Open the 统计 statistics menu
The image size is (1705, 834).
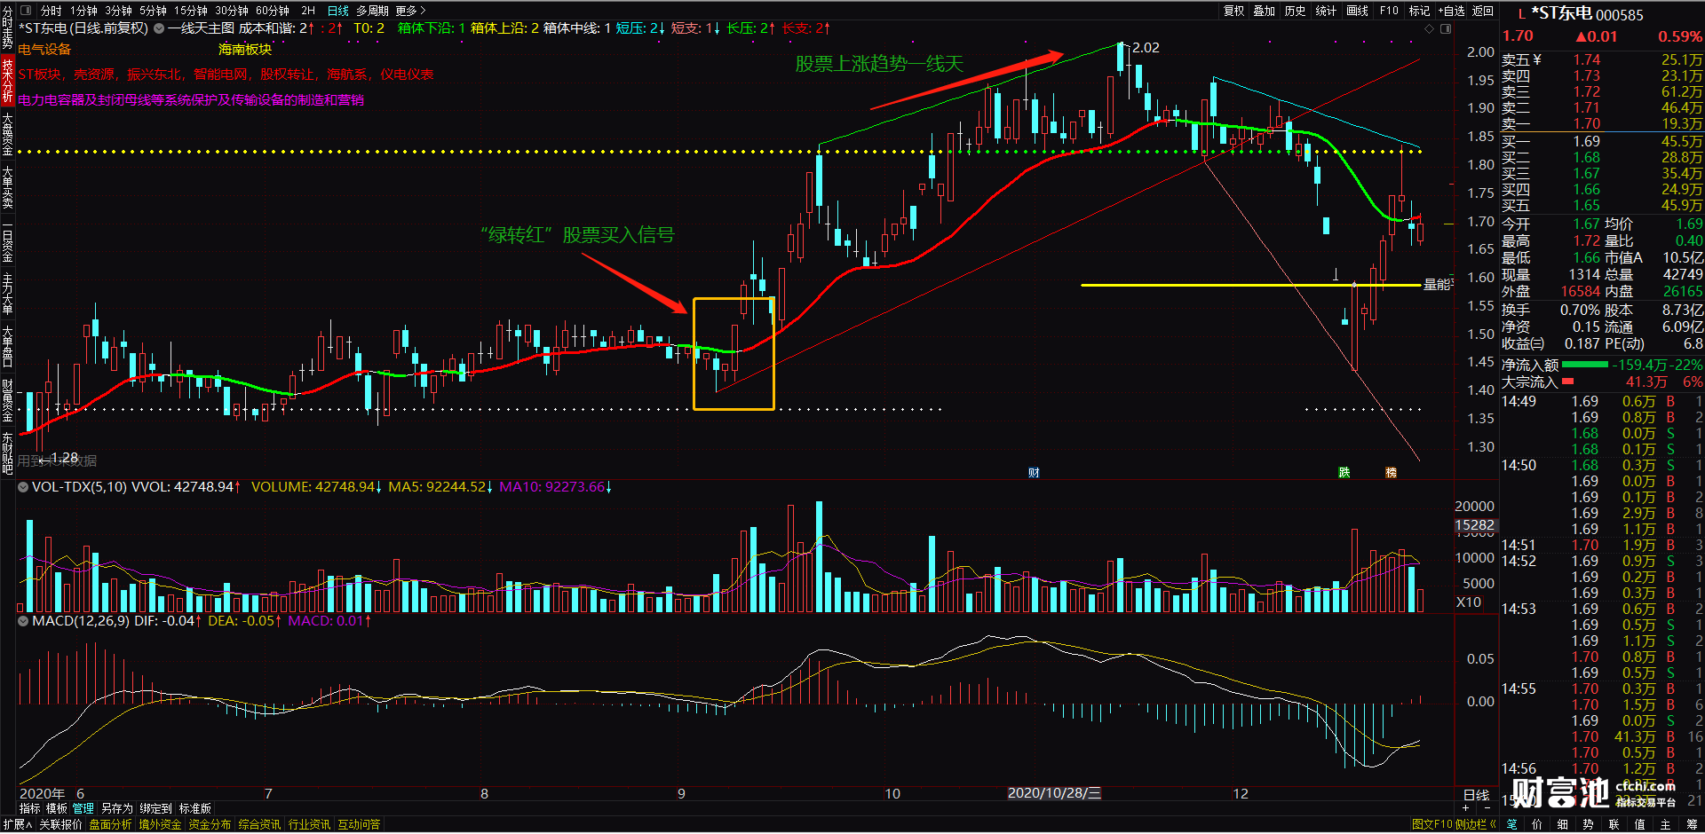click(x=1326, y=11)
